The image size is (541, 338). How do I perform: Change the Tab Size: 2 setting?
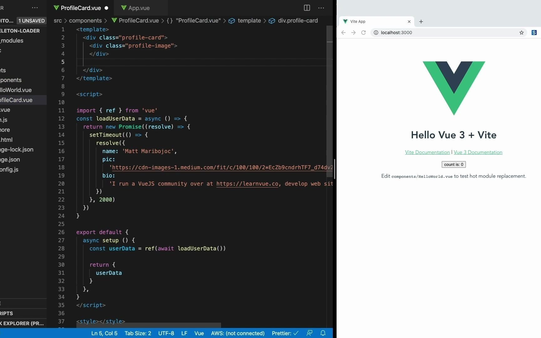pos(138,333)
